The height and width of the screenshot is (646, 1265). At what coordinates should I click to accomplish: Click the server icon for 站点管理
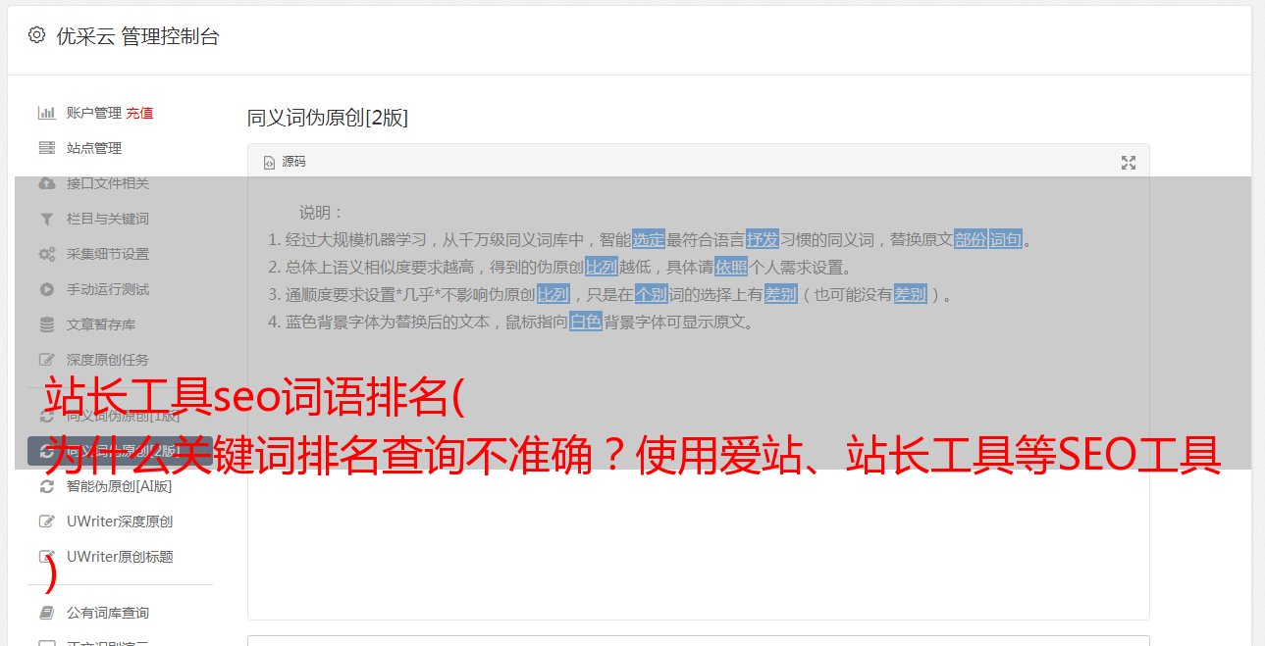[46, 148]
